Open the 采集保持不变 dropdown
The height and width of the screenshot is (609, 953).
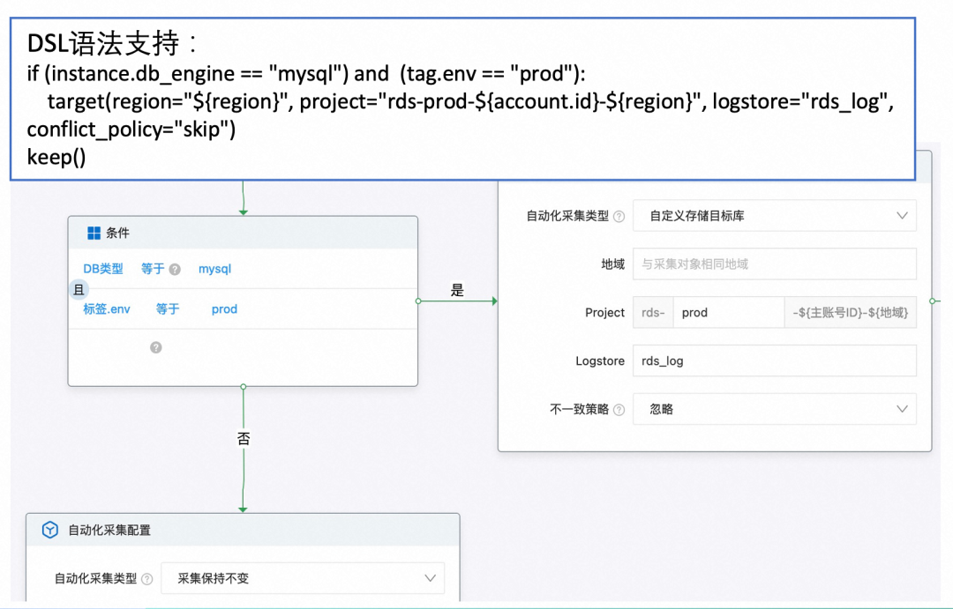pos(302,579)
